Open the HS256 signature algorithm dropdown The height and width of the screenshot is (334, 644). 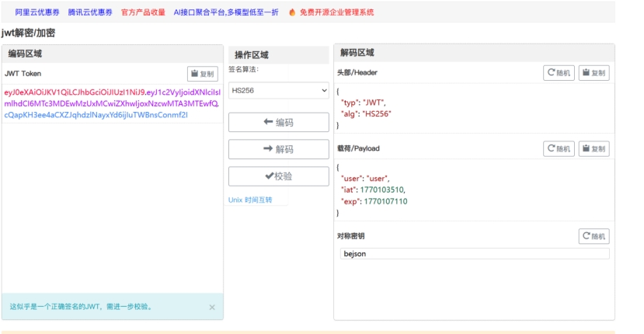point(279,91)
